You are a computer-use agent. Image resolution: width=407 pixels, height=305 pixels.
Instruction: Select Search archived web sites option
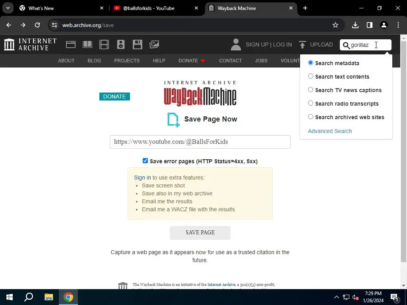[x=310, y=117]
